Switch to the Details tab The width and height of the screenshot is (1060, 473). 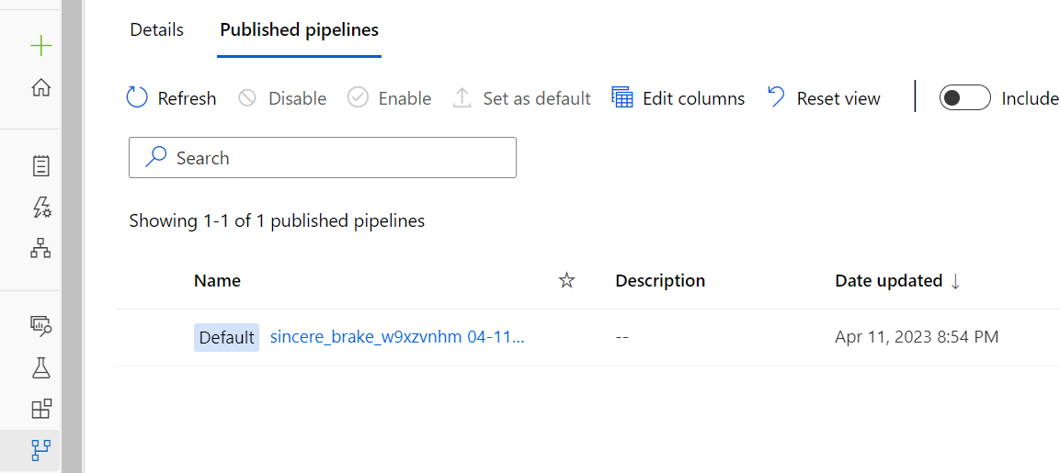pyautogui.click(x=156, y=29)
